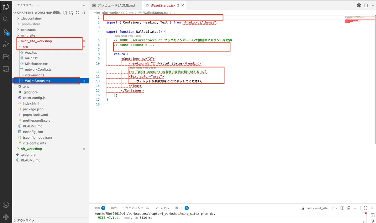The image size is (376, 223).
Task: Kill the terminal with trash icon
Action: 349,208
